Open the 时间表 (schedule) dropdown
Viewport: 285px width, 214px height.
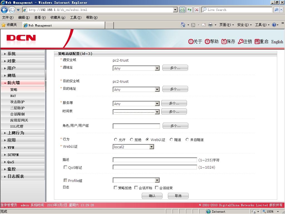[x=136, y=112]
